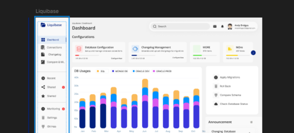Open notifications via the bell icon
The height and width of the screenshot is (133, 294).
click(x=222, y=26)
